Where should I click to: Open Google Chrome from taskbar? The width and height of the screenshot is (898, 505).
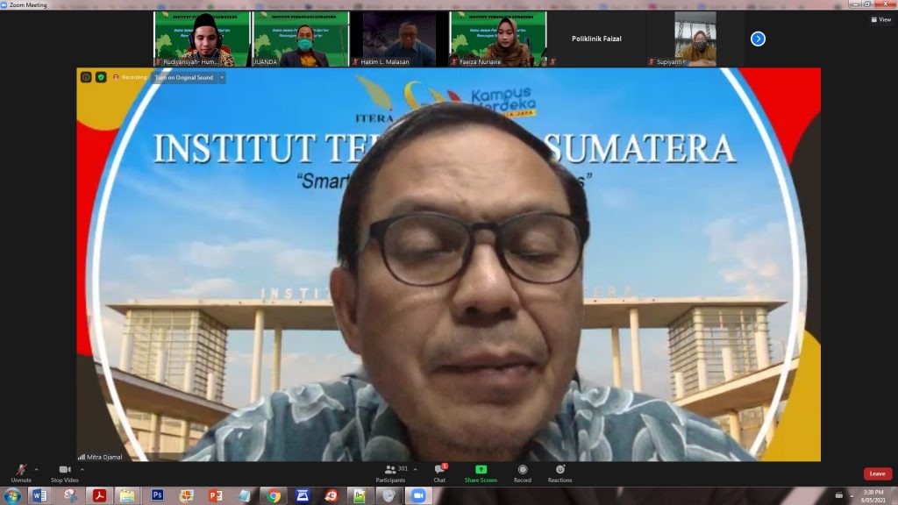274,495
